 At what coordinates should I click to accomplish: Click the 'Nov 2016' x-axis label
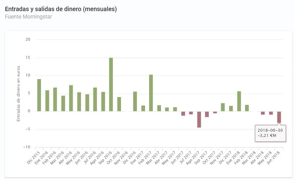coord(122,157)
